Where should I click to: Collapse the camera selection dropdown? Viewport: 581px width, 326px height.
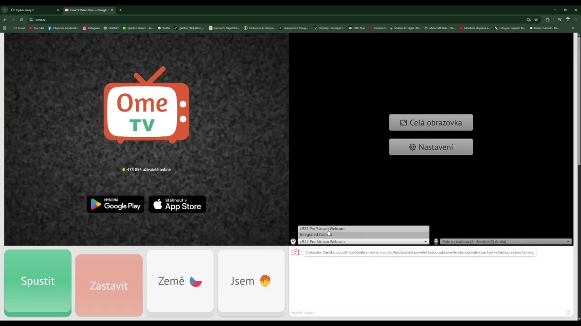[x=363, y=241]
